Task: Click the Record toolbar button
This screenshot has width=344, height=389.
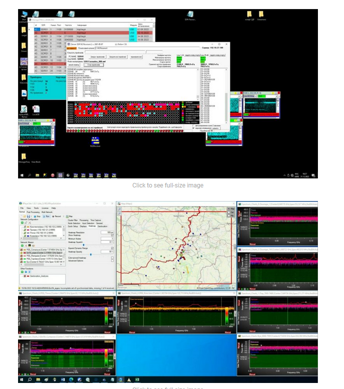Action: tap(57, 216)
